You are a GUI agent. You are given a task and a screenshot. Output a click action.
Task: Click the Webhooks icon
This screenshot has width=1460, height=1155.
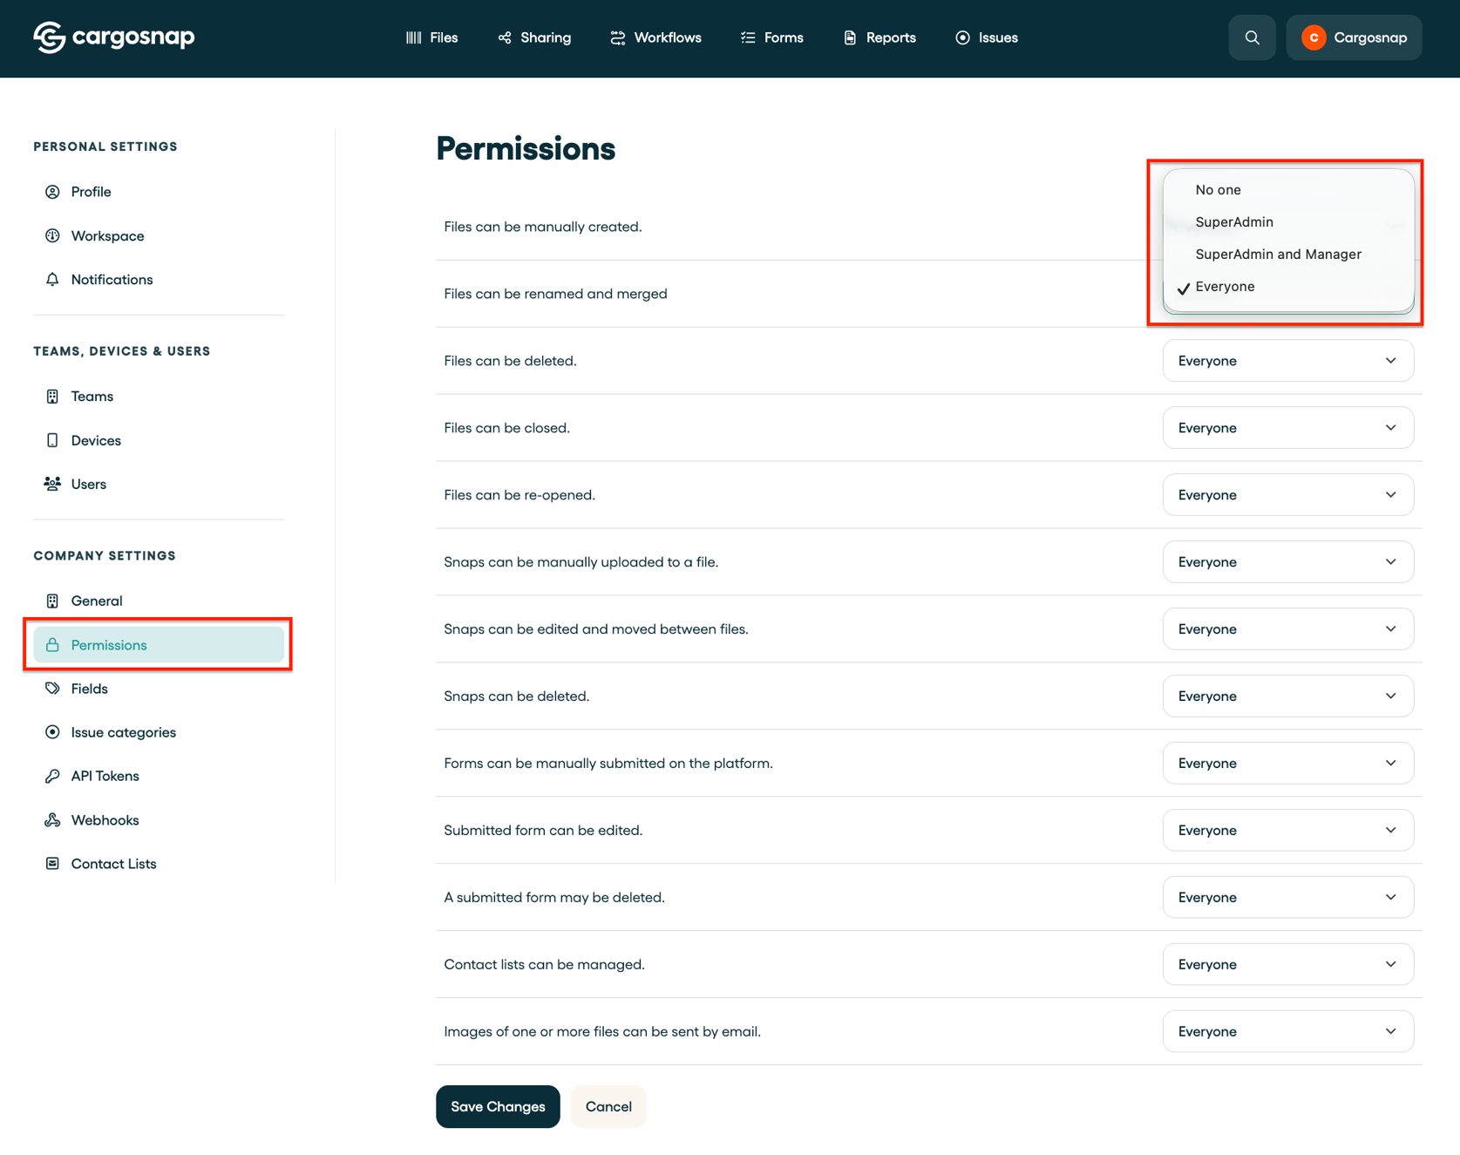tap(52, 820)
